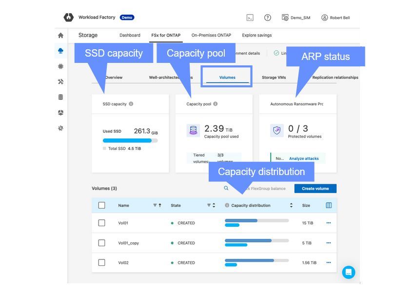This screenshot has height=295, width=415.
Task: Search volumes with the magnifier icon
Action: [226, 188]
